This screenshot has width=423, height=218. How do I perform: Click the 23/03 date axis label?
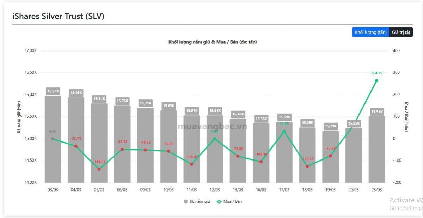(x=376, y=189)
